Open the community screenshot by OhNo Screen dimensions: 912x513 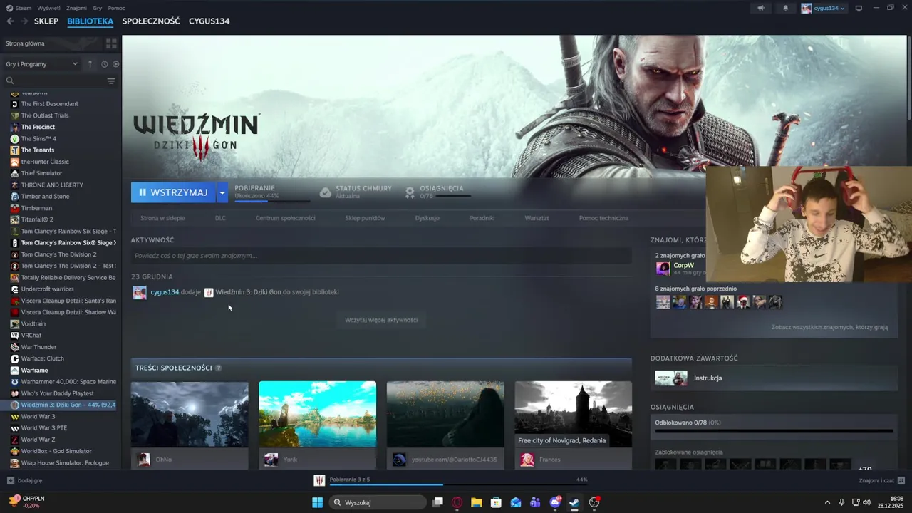point(190,414)
